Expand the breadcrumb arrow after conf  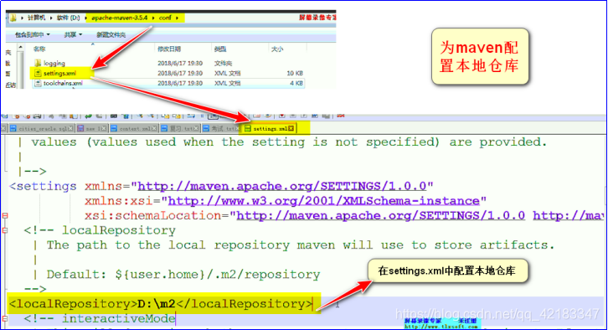[178, 18]
